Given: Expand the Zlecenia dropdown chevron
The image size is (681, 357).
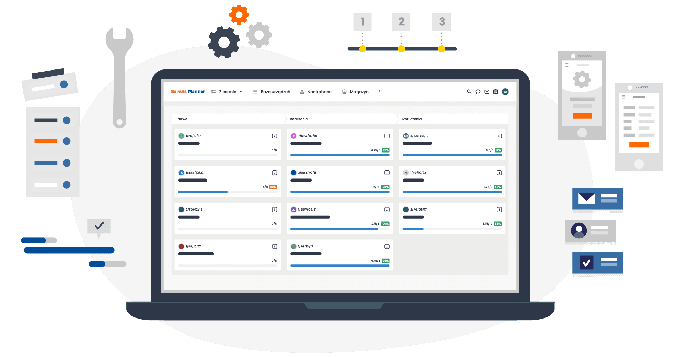Looking at the screenshot, I should tap(241, 92).
